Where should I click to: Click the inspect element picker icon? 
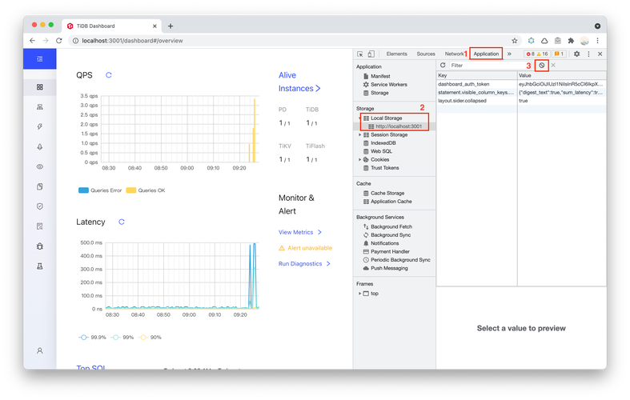360,54
